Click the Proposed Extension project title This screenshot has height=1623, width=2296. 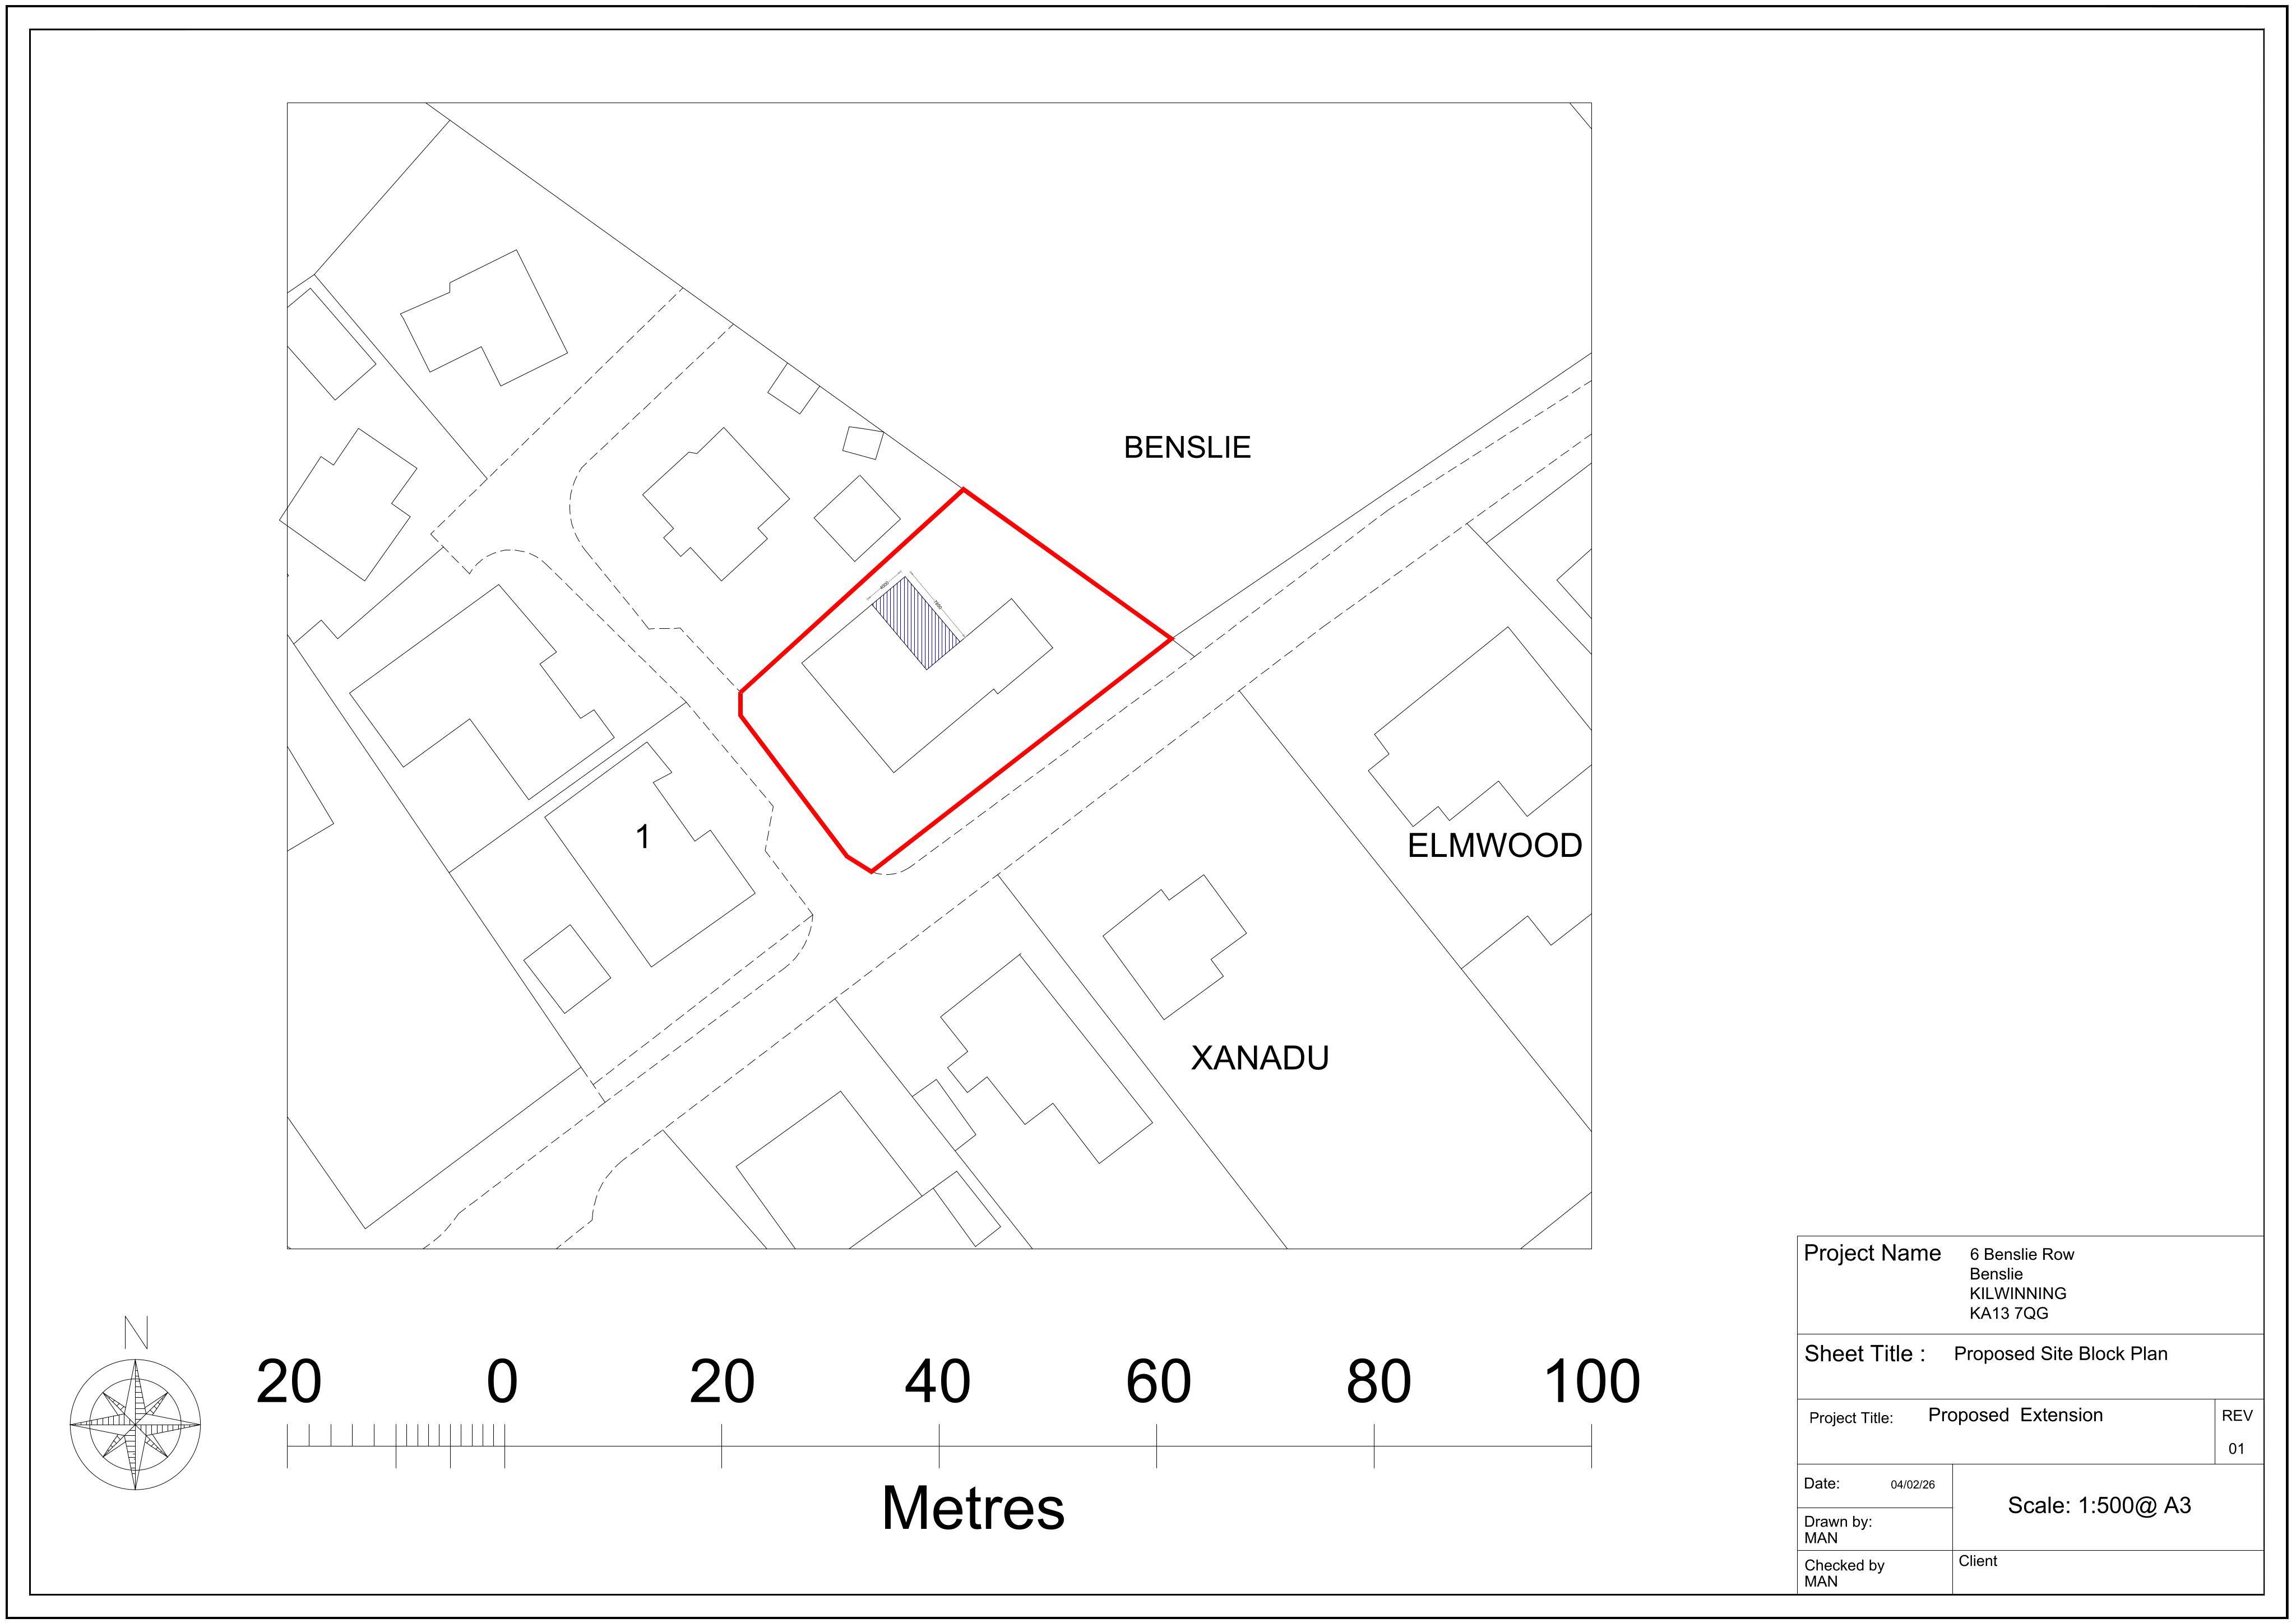point(2015,1415)
